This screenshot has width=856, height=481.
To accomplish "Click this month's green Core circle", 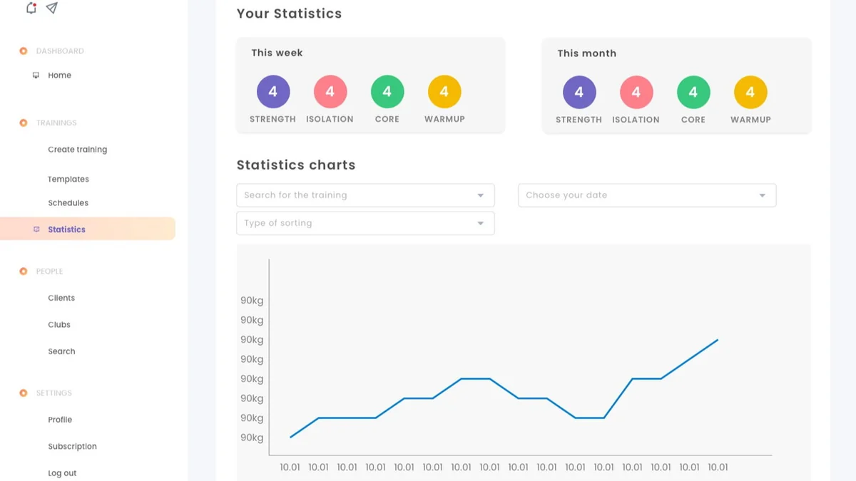I will click(x=693, y=93).
